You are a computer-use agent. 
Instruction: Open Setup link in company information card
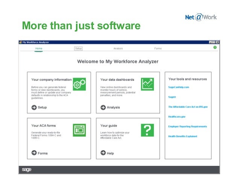point(42,107)
